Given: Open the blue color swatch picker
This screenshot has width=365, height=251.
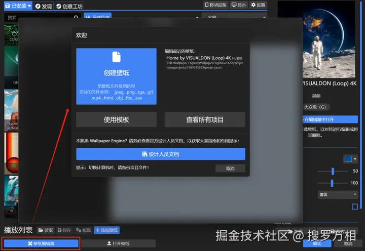Looking at the screenshot, I should click(x=348, y=159).
